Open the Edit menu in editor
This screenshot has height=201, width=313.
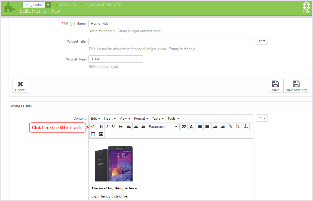pyautogui.click(x=96, y=119)
